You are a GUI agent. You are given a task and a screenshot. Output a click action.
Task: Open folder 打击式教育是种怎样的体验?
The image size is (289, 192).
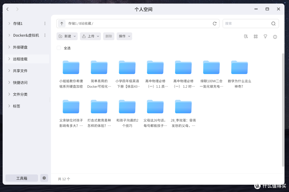point(99,114)
